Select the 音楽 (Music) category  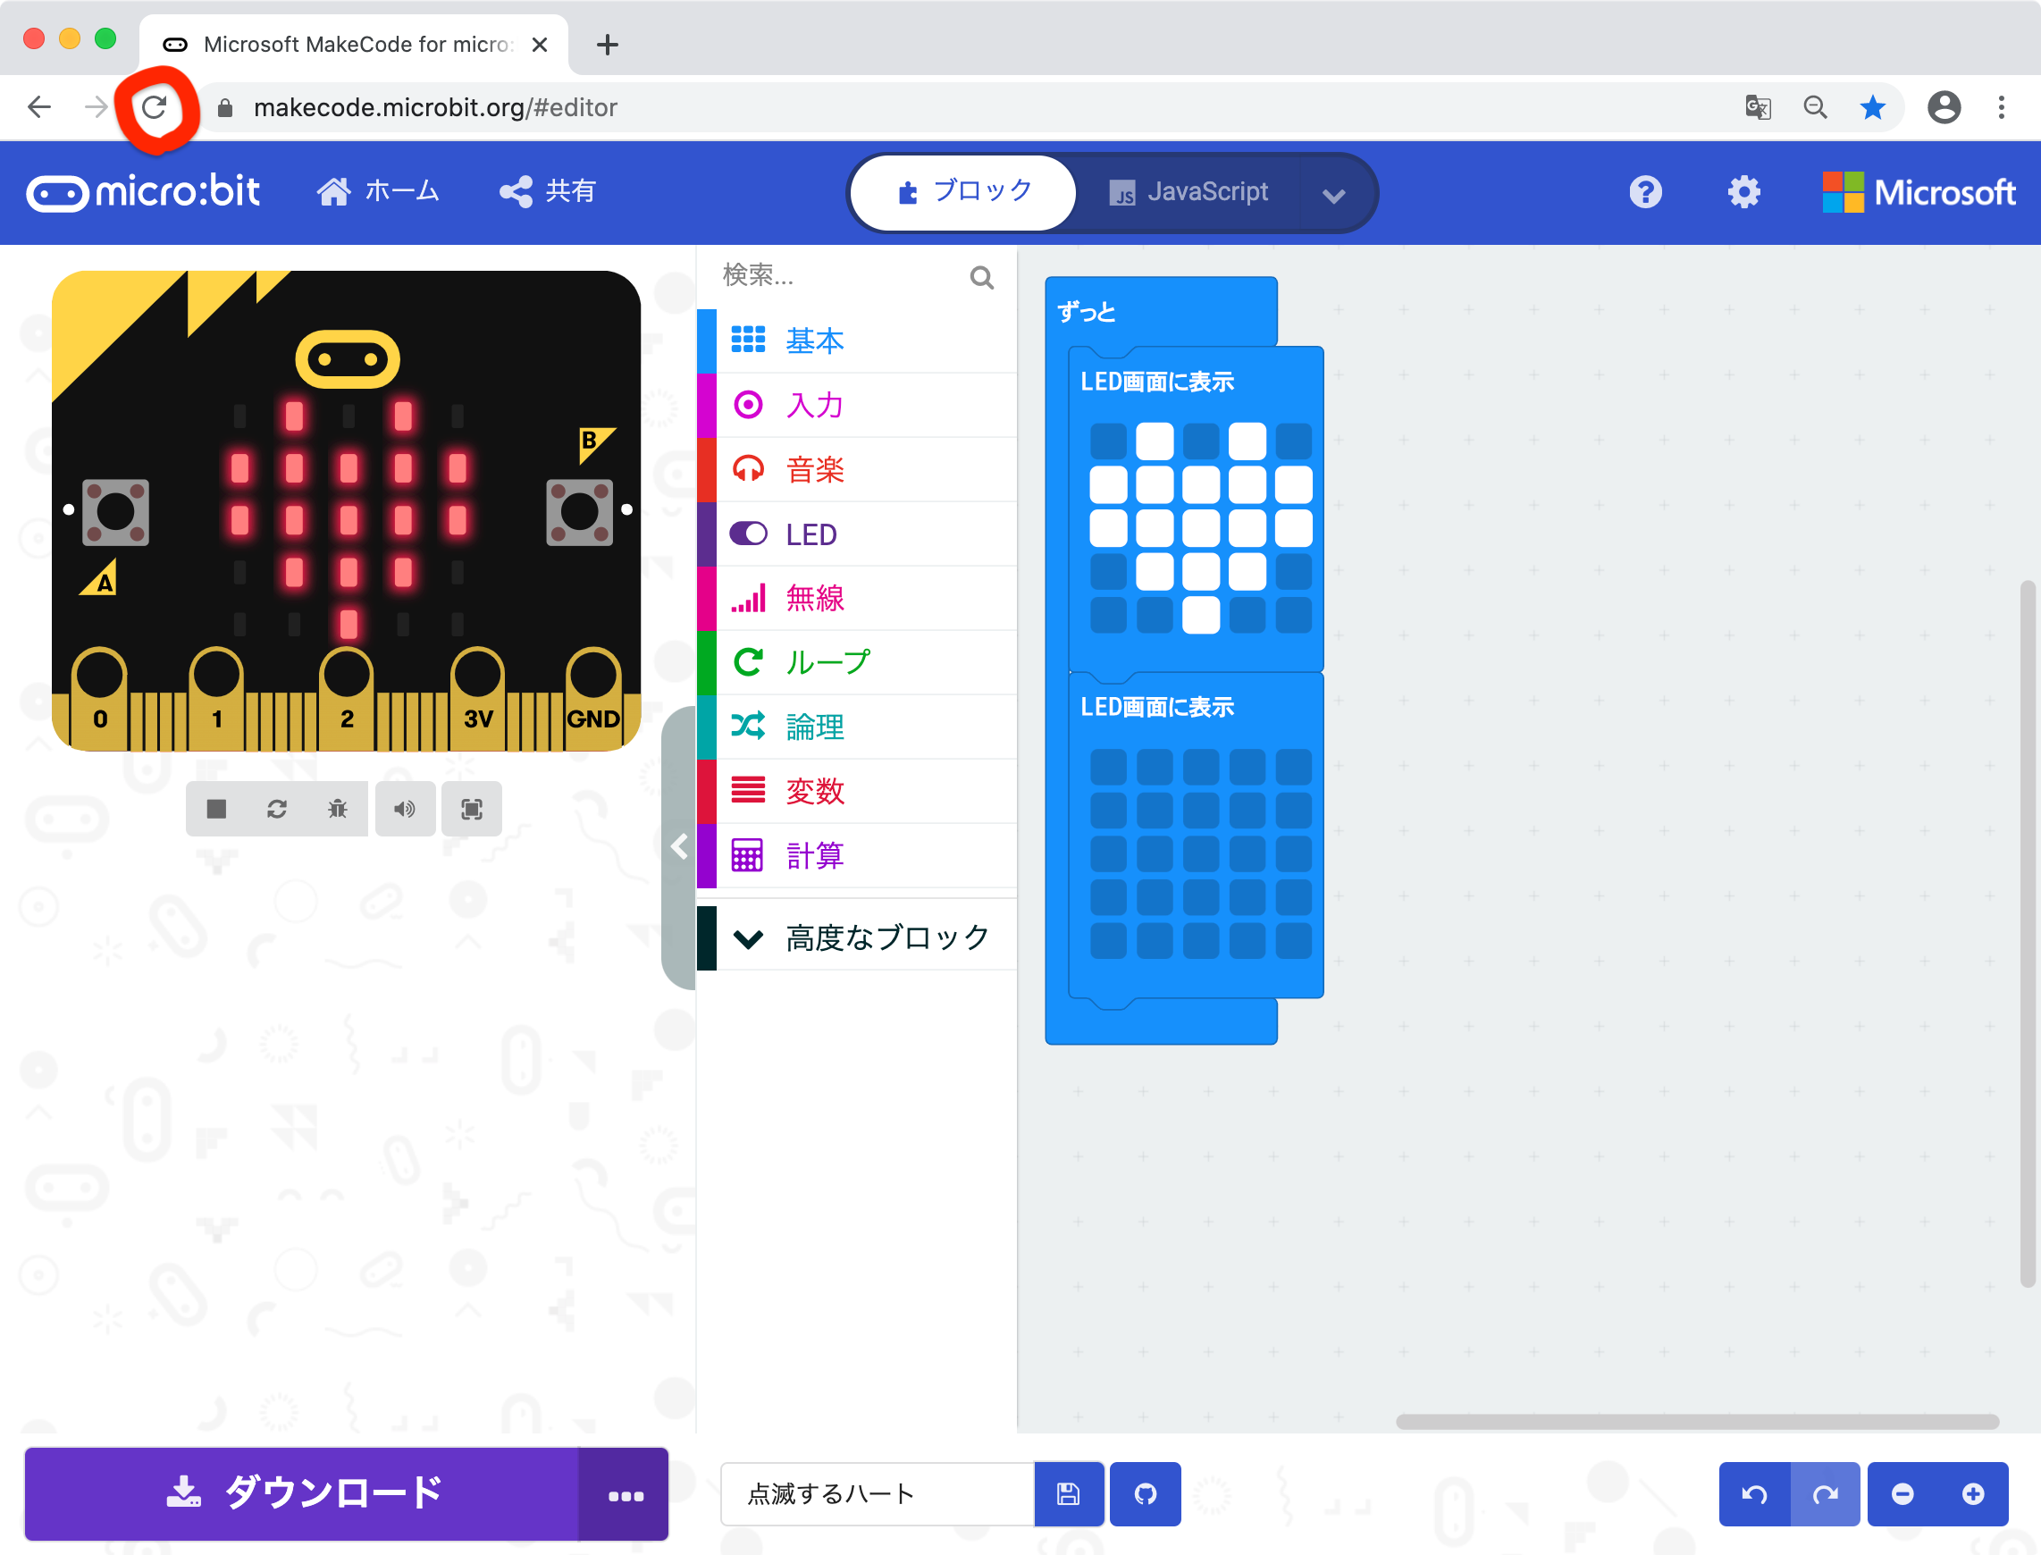(815, 469)
